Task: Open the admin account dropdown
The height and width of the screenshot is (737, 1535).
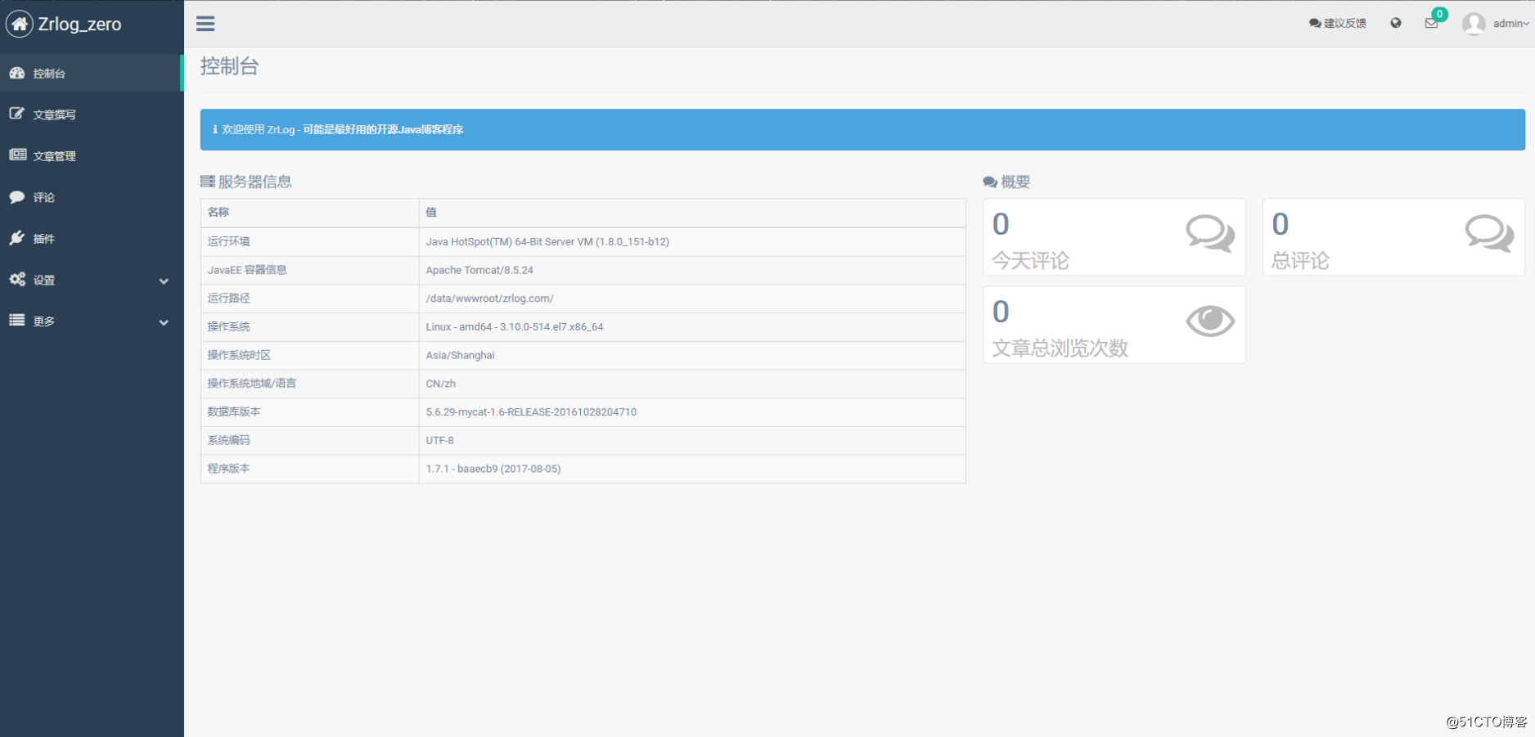Action: coord(1510,24)
